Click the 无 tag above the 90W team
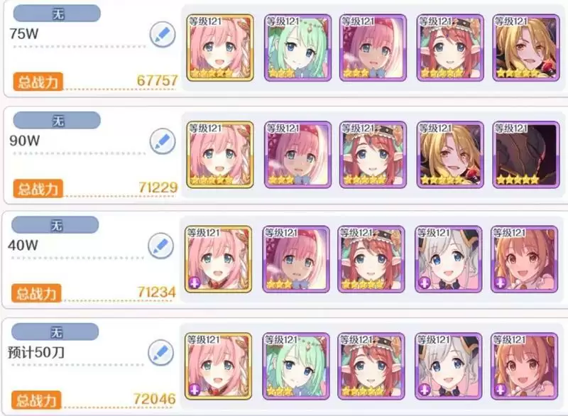Screen dimensions: 568x416 point(57,120)
